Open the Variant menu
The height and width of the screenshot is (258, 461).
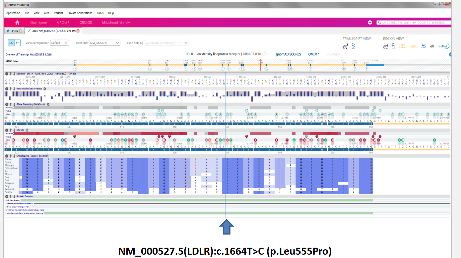point(58,13)
